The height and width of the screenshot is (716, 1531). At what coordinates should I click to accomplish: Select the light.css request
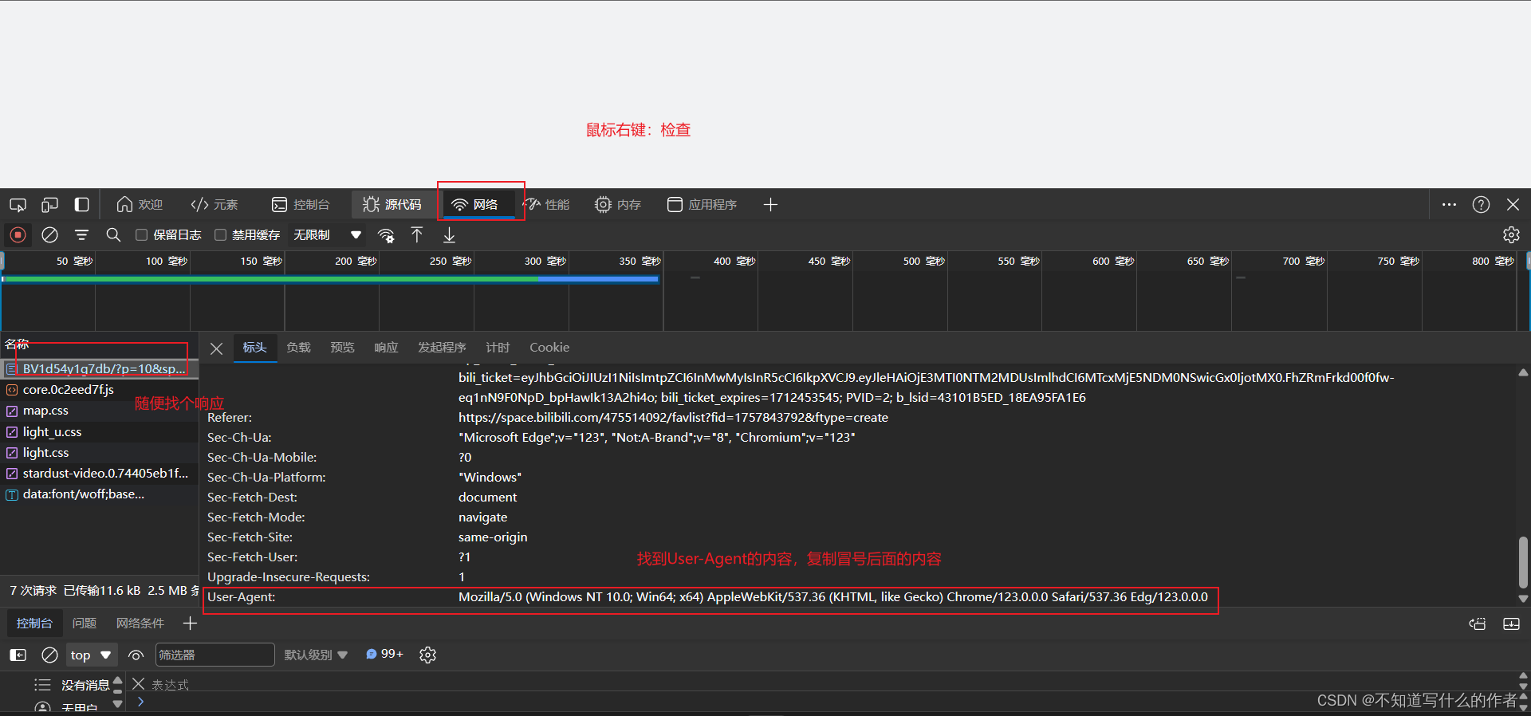click(99, 452)
